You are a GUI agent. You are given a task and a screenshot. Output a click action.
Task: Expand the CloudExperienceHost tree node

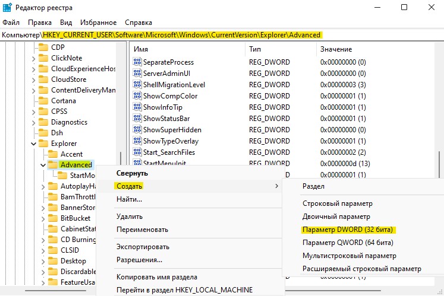[x=33, y=69]
